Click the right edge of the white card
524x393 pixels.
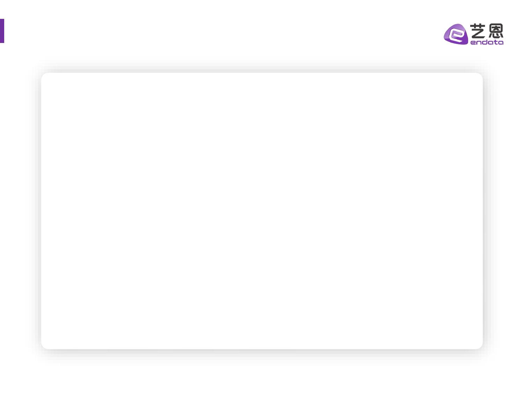tap(482, 211)
